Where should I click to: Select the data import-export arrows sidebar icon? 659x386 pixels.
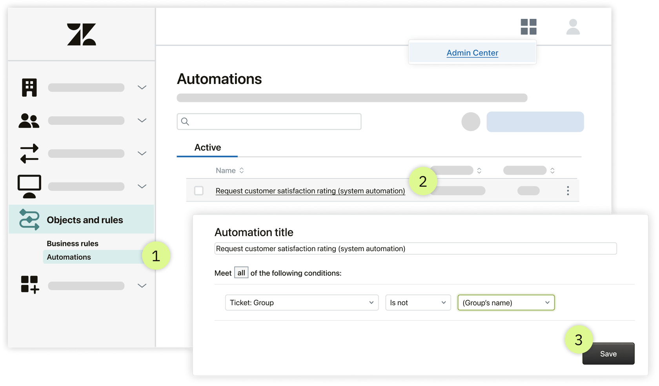coord(29,153)
